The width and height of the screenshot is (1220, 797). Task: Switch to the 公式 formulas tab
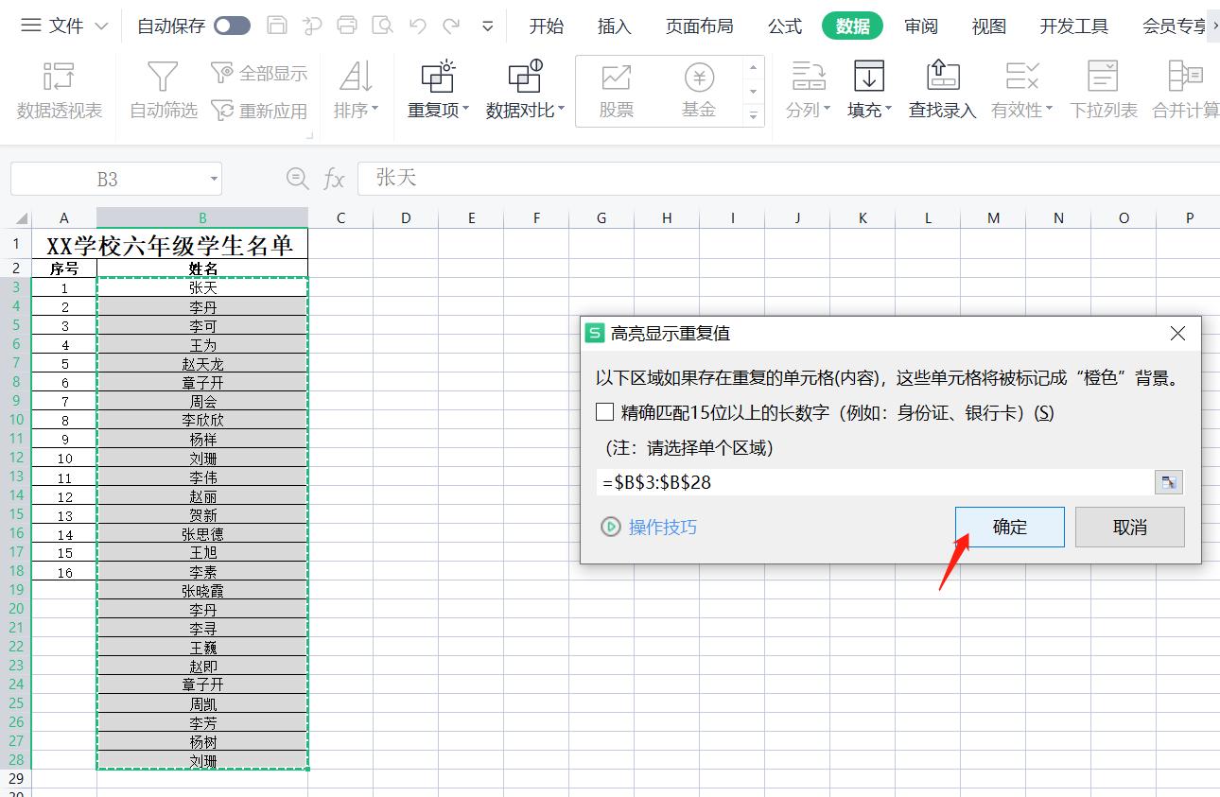[784, 26]
